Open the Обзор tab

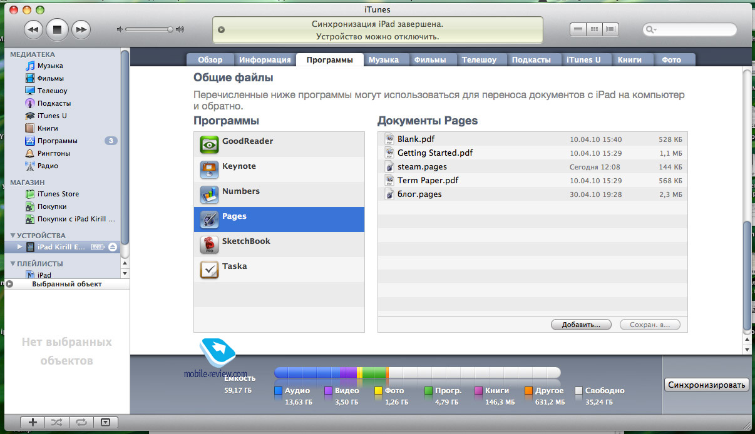[210, 60]
